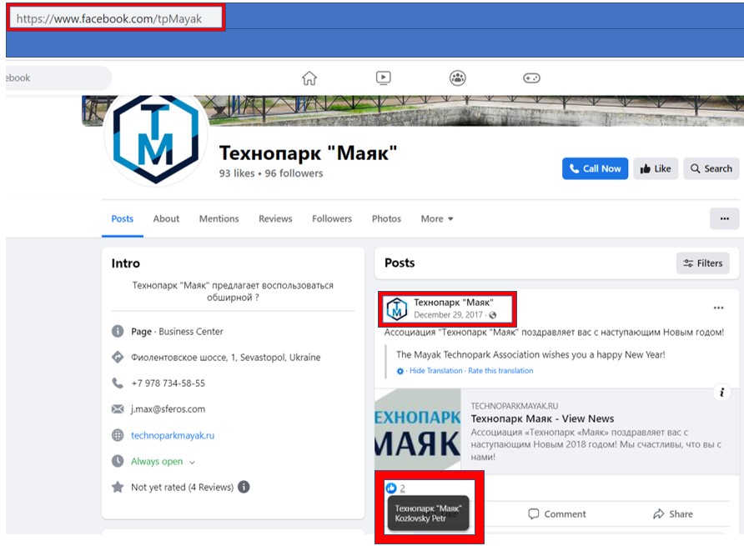This screenshot has height=546, width=744.
Task: Open the Reviews tab
Action: (x=275, y=218)
